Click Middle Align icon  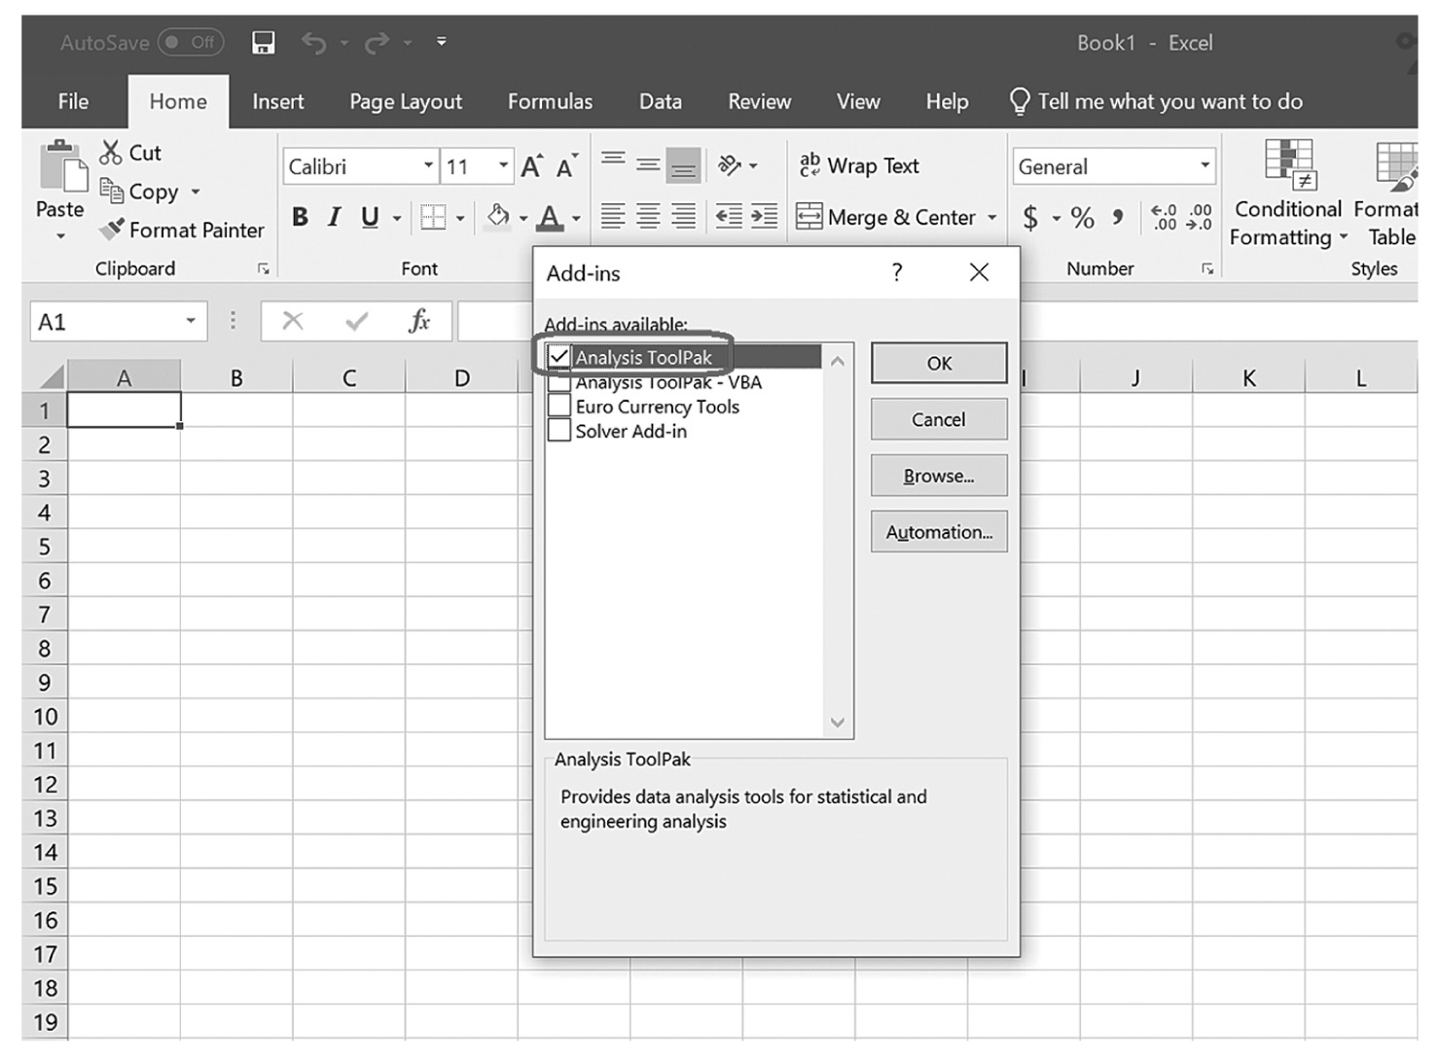click(x=648, y=164)
